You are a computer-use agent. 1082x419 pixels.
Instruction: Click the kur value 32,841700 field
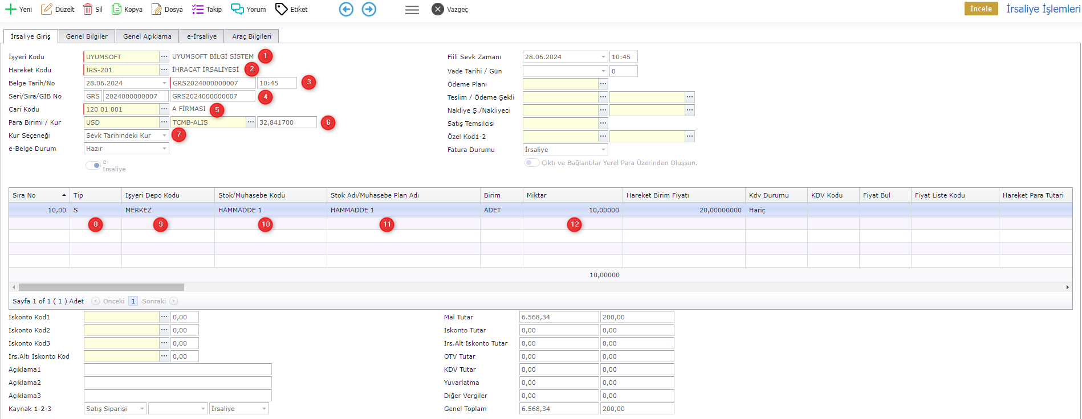click(287, 122)
